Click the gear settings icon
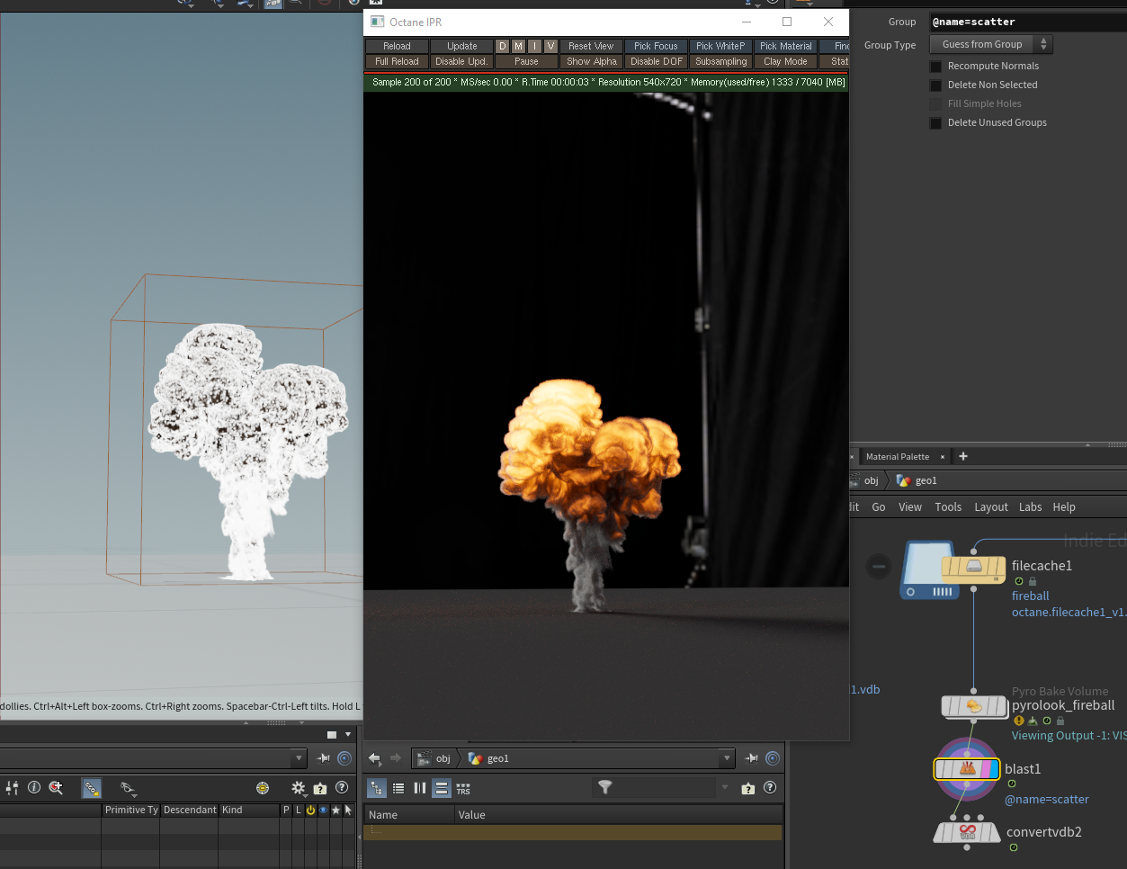 click(x=299, y=788)
